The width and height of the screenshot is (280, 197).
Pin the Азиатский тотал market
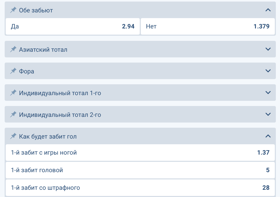point(13,49)
